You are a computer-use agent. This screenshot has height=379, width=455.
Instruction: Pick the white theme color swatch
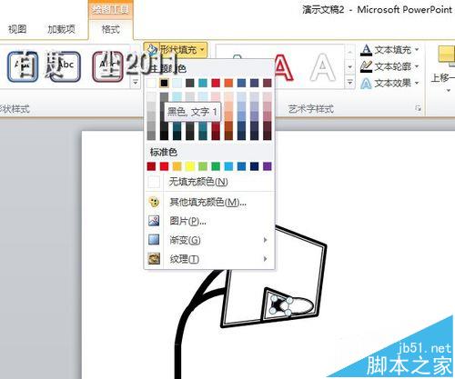(x=151, y=83)
